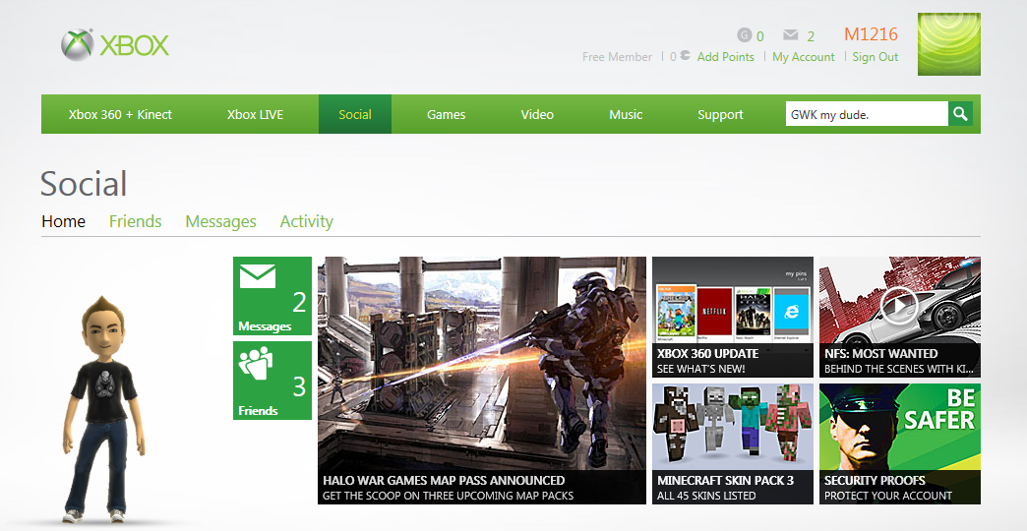Click 'GET THE SCOOP ON THREE UPCOMING MAP PACKS'
This screenshot has height=531, width=1027.
point(448,496)
